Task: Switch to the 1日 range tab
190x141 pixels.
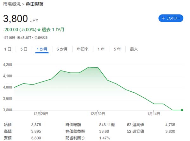Action: pyautogui.click(x=8, y=49)
